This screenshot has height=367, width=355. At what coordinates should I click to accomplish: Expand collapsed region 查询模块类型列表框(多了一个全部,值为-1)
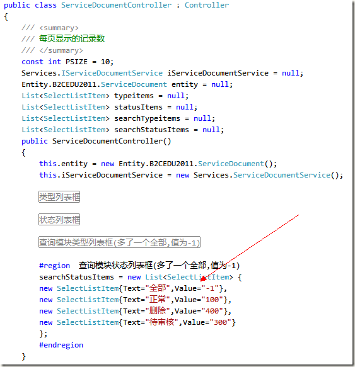[119, 242]
